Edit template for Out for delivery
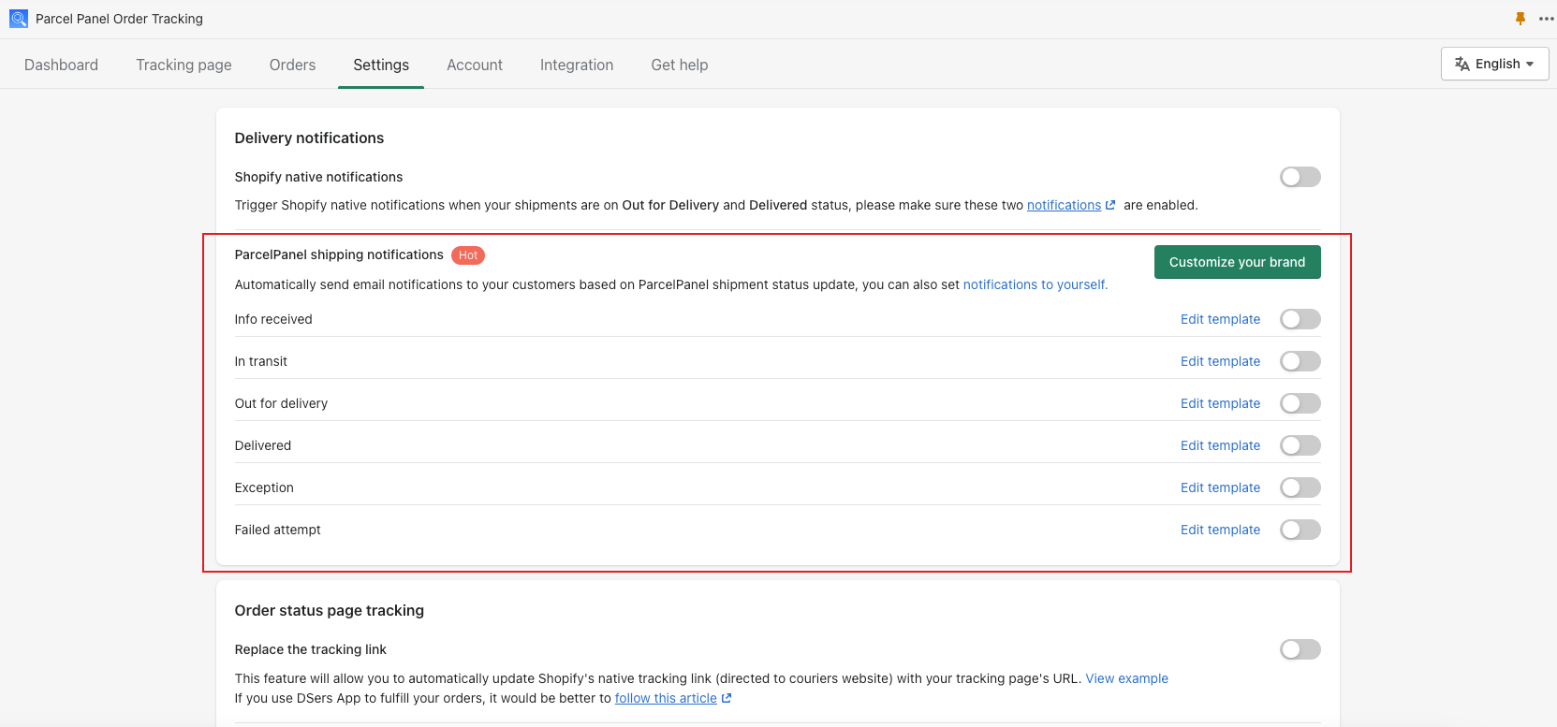The image size is (1557, 727). point(1220,403)
